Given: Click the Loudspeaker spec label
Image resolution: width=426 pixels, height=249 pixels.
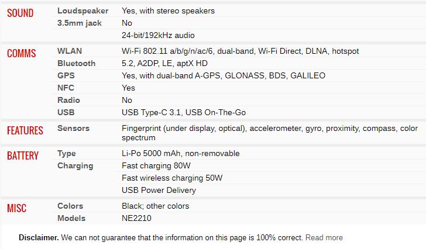Looking at the screenshot, I should tap(83, 11).
